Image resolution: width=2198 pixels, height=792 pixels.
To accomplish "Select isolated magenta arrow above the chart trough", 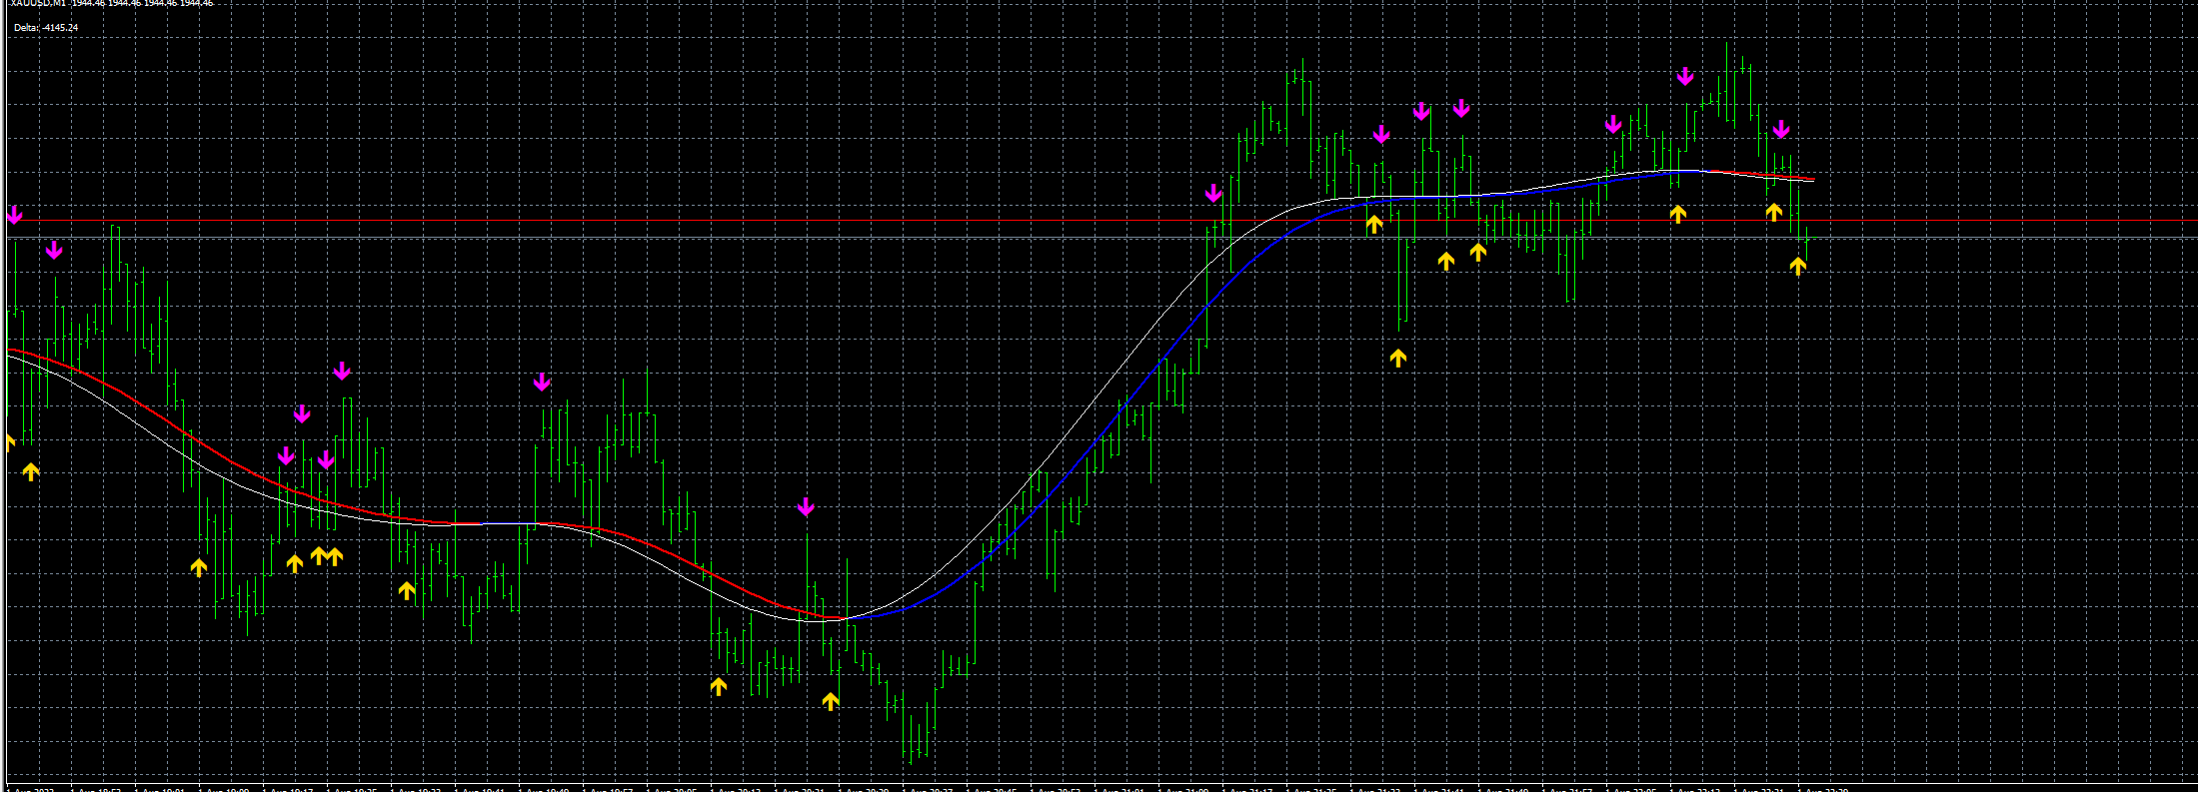I will click(x=806, y=507).
